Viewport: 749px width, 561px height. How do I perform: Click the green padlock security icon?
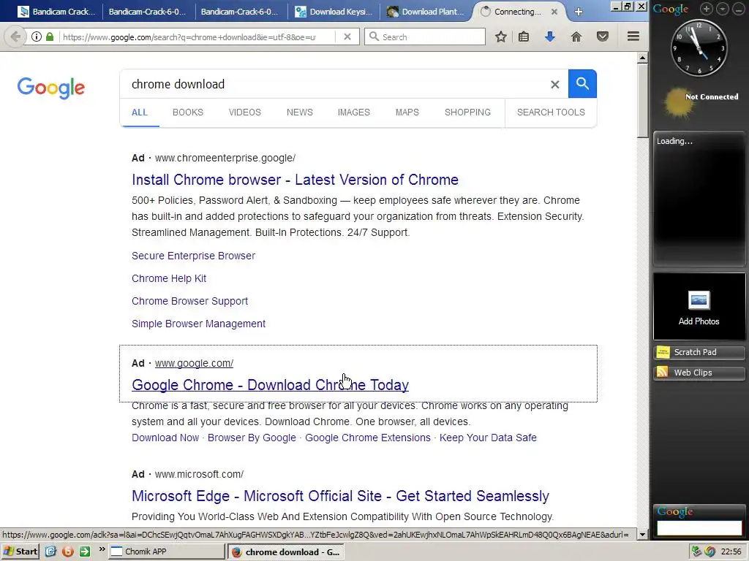click(50, 37)
